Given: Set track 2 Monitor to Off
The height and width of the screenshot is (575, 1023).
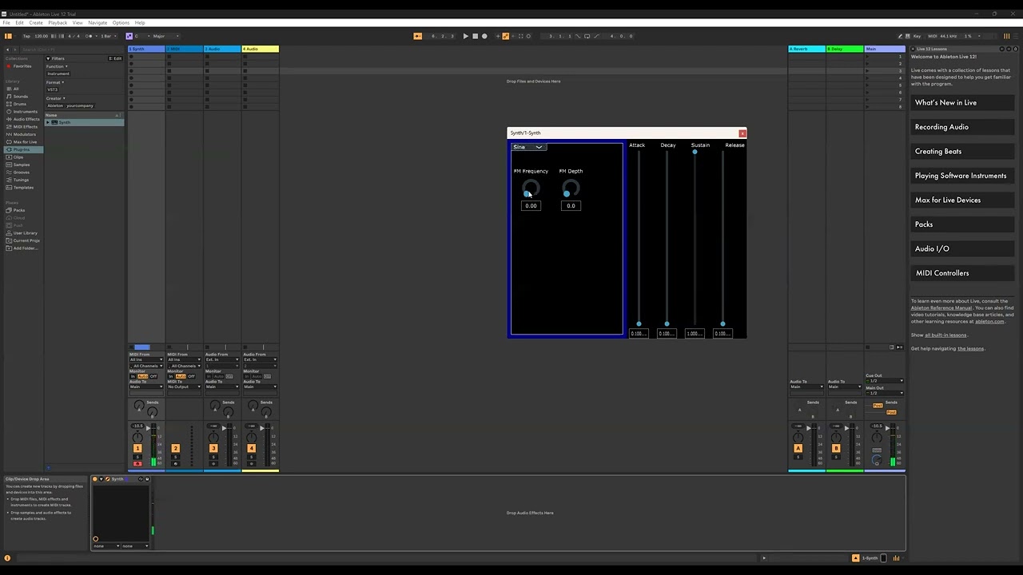Looking at the screenshot, I should (x=192, y=377).
